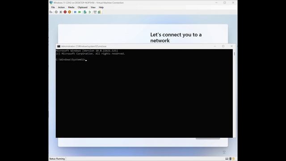Click the mouse status bar icon
The image size is (286, 161).
231,159
